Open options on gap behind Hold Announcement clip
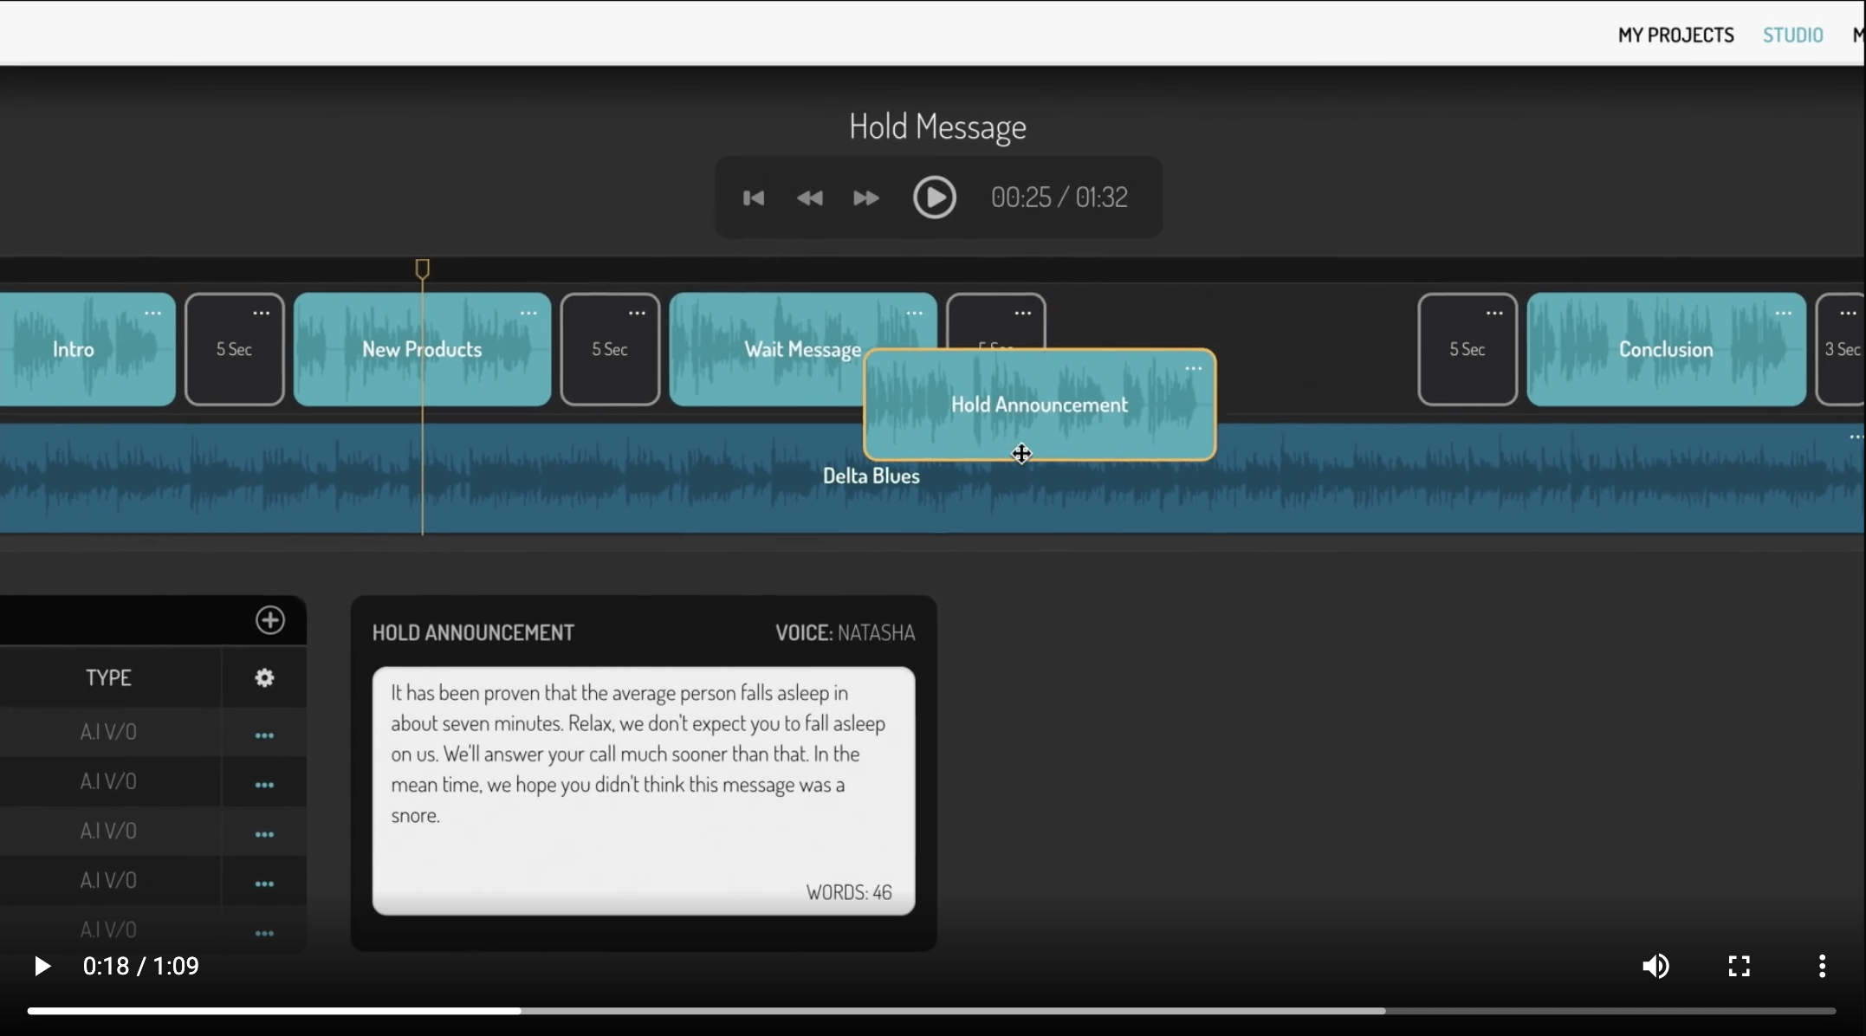The height and width of the screenshot is (1036, 1866). click(1023, 314)
